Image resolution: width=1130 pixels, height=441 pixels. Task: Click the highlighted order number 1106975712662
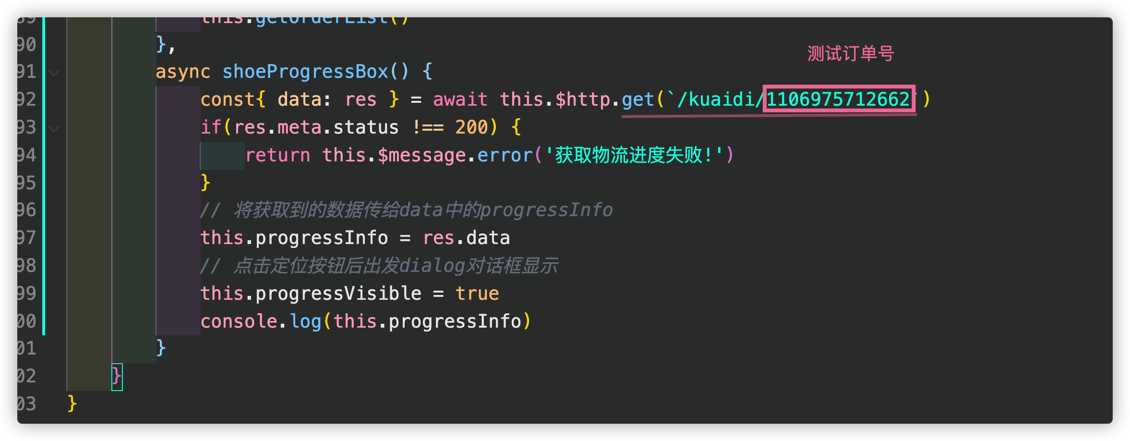point(838,99)
